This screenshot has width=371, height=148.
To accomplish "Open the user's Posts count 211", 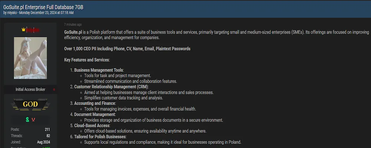I will (x=47, y=129).
